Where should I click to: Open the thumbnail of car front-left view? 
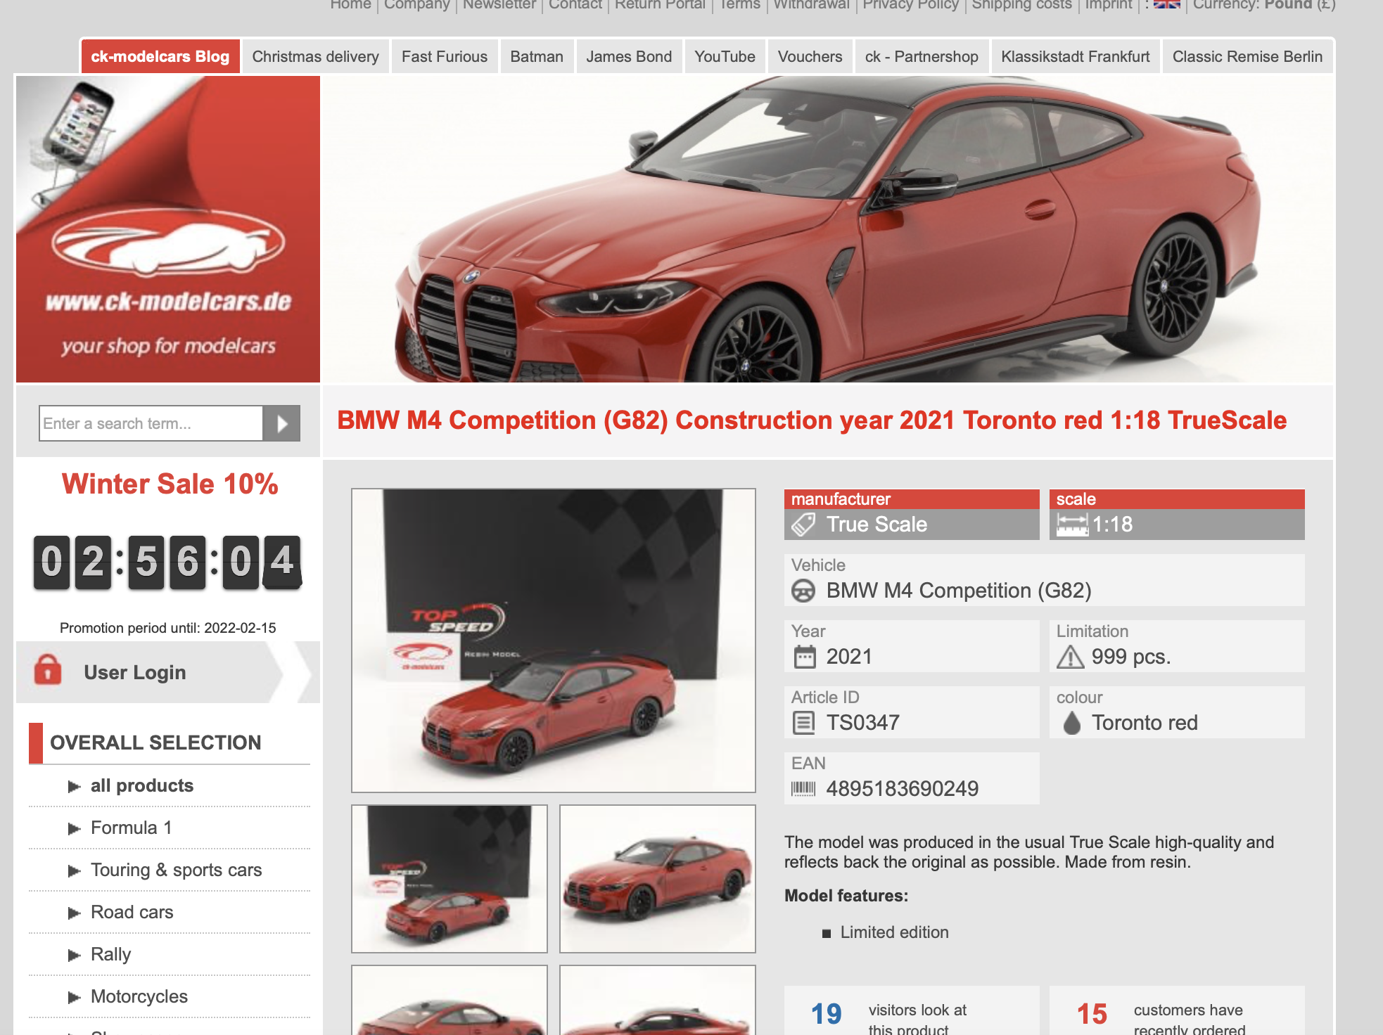(x=658, y=879)
